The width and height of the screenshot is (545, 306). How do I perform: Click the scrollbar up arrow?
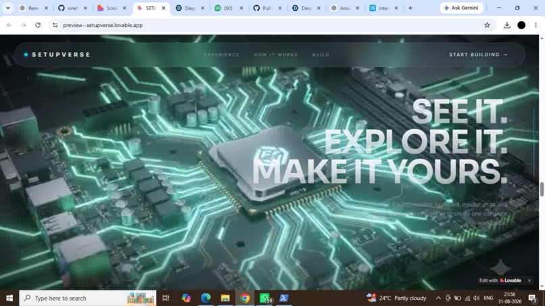(542, 38)
